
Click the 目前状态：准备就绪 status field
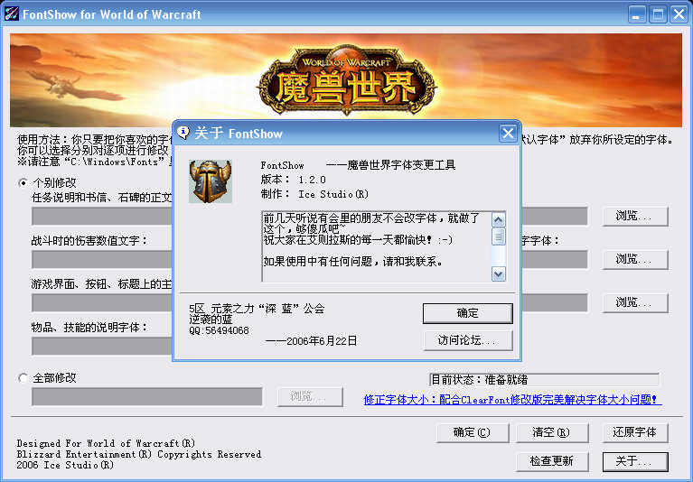(x=544, y=380)
